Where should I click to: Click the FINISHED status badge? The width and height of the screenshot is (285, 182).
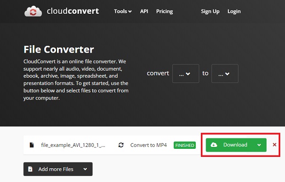point(185,145)
